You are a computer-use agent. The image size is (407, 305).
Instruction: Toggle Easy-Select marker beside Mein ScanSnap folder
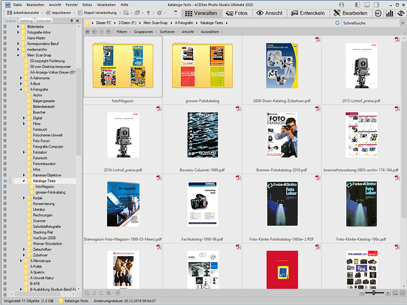click(x=5, y=55)
